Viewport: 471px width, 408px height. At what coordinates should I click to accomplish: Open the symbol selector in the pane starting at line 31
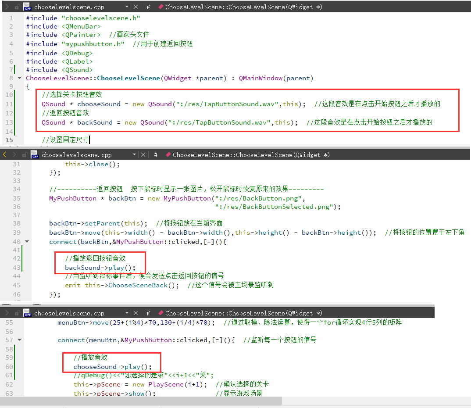coord(251,155)
